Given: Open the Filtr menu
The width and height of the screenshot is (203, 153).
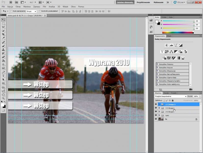Looking at the screenshot, I should [x=44, y=6].
